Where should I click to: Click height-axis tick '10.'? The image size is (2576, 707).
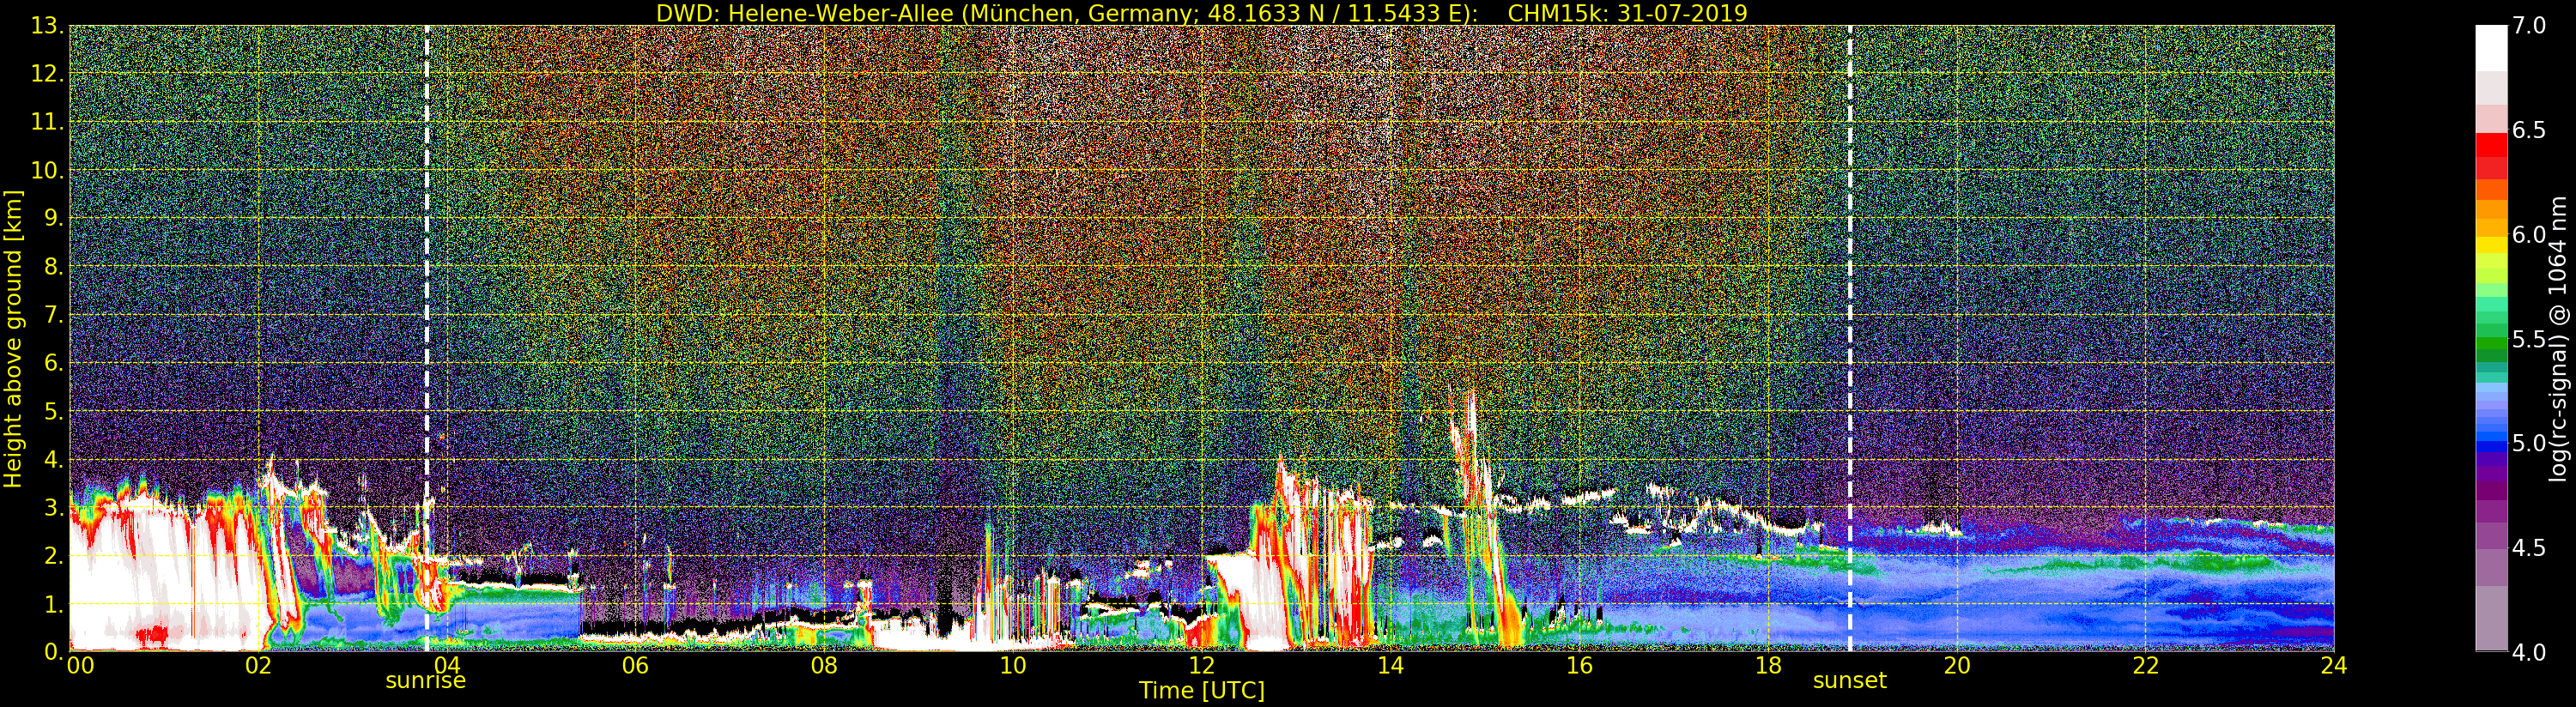(47, 170)
